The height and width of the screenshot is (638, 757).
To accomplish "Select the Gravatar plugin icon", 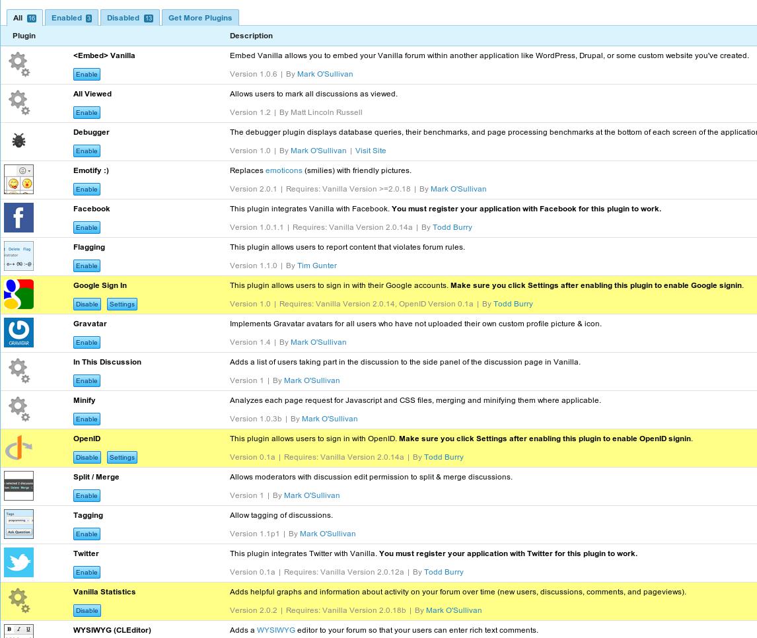I will 18,332.
